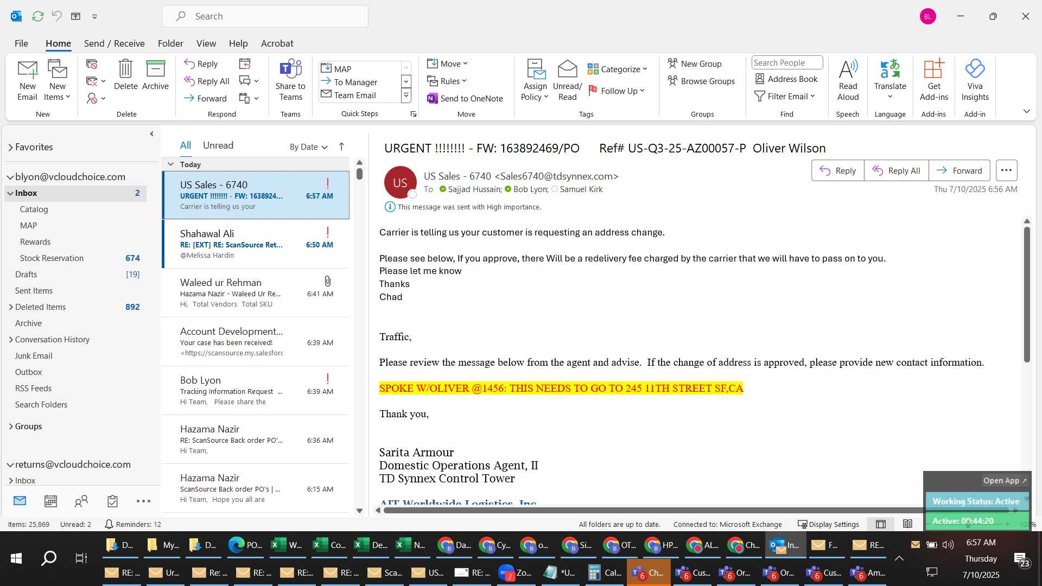The width and height of the screenshot is (1042, 586).
Task: Click Reply All in ribbon
Action: [x=206, y=81]
